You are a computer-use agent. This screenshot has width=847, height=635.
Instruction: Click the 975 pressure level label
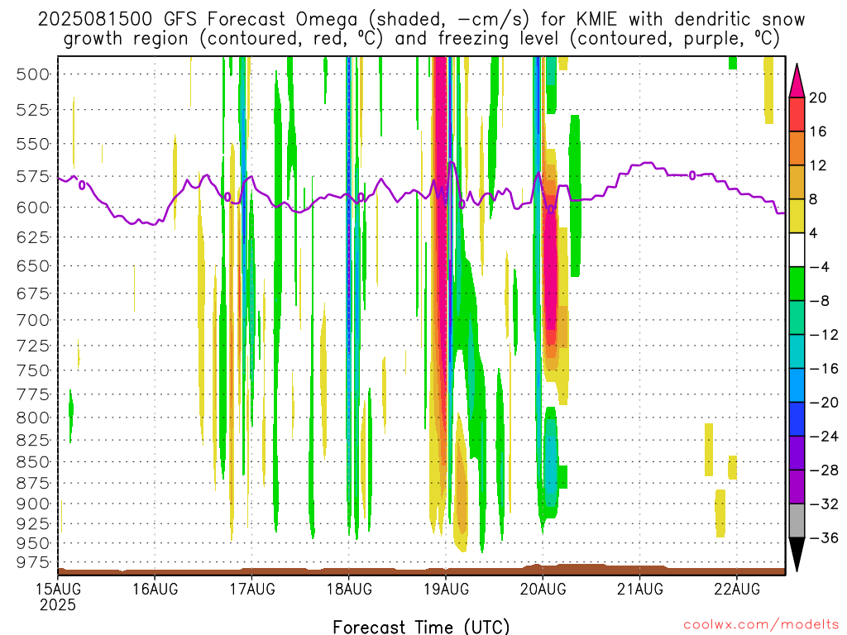click(x=33, y=562)
